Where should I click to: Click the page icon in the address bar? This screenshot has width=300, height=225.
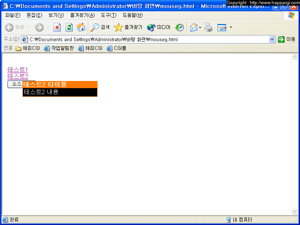tap(25, 40)
